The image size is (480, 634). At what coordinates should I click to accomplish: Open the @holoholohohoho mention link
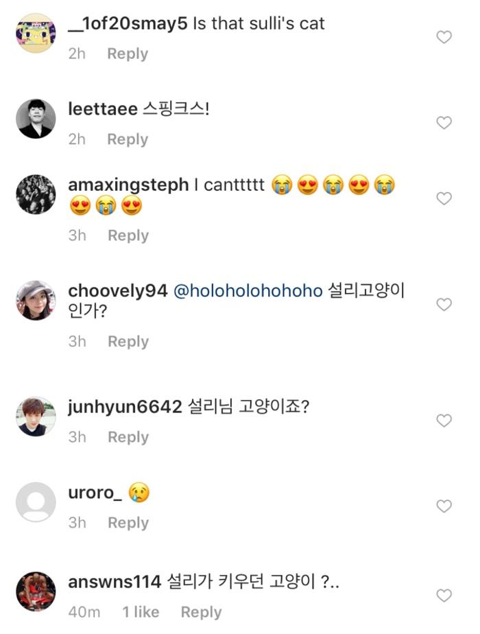pyautogui.click(x=248, y=291)
